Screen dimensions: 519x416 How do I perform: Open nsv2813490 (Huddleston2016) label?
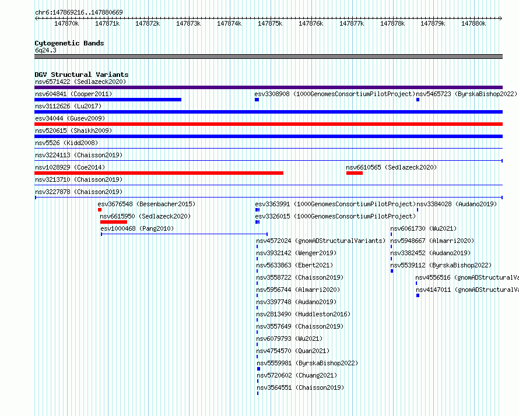point(303,314)
